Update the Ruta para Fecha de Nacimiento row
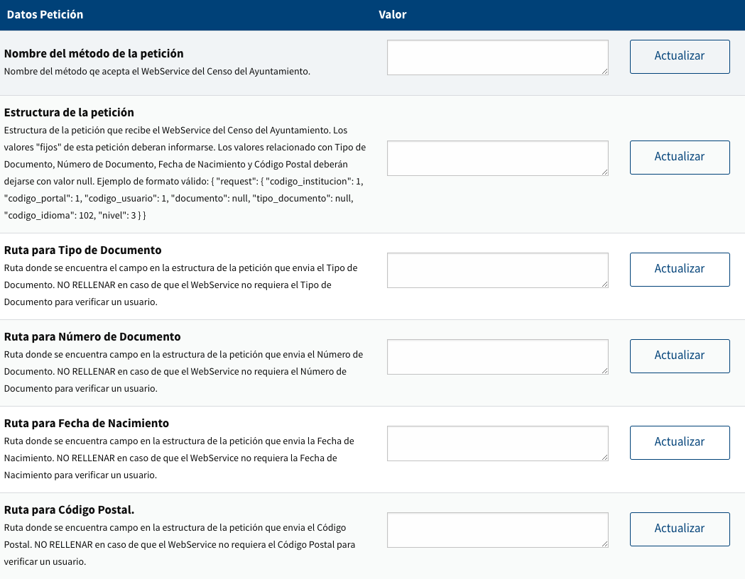Screen dimensions: 745x579 [x=680, y=443]
